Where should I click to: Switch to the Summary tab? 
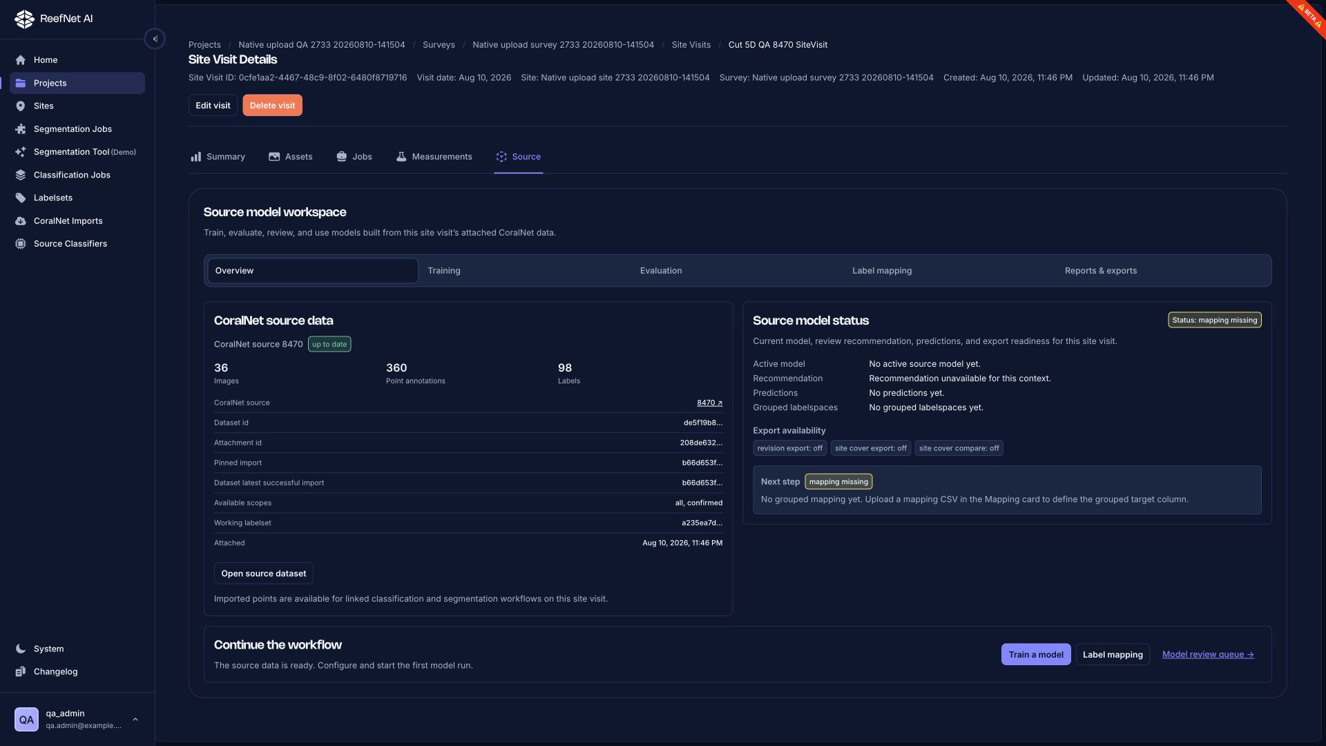(218, 157)
